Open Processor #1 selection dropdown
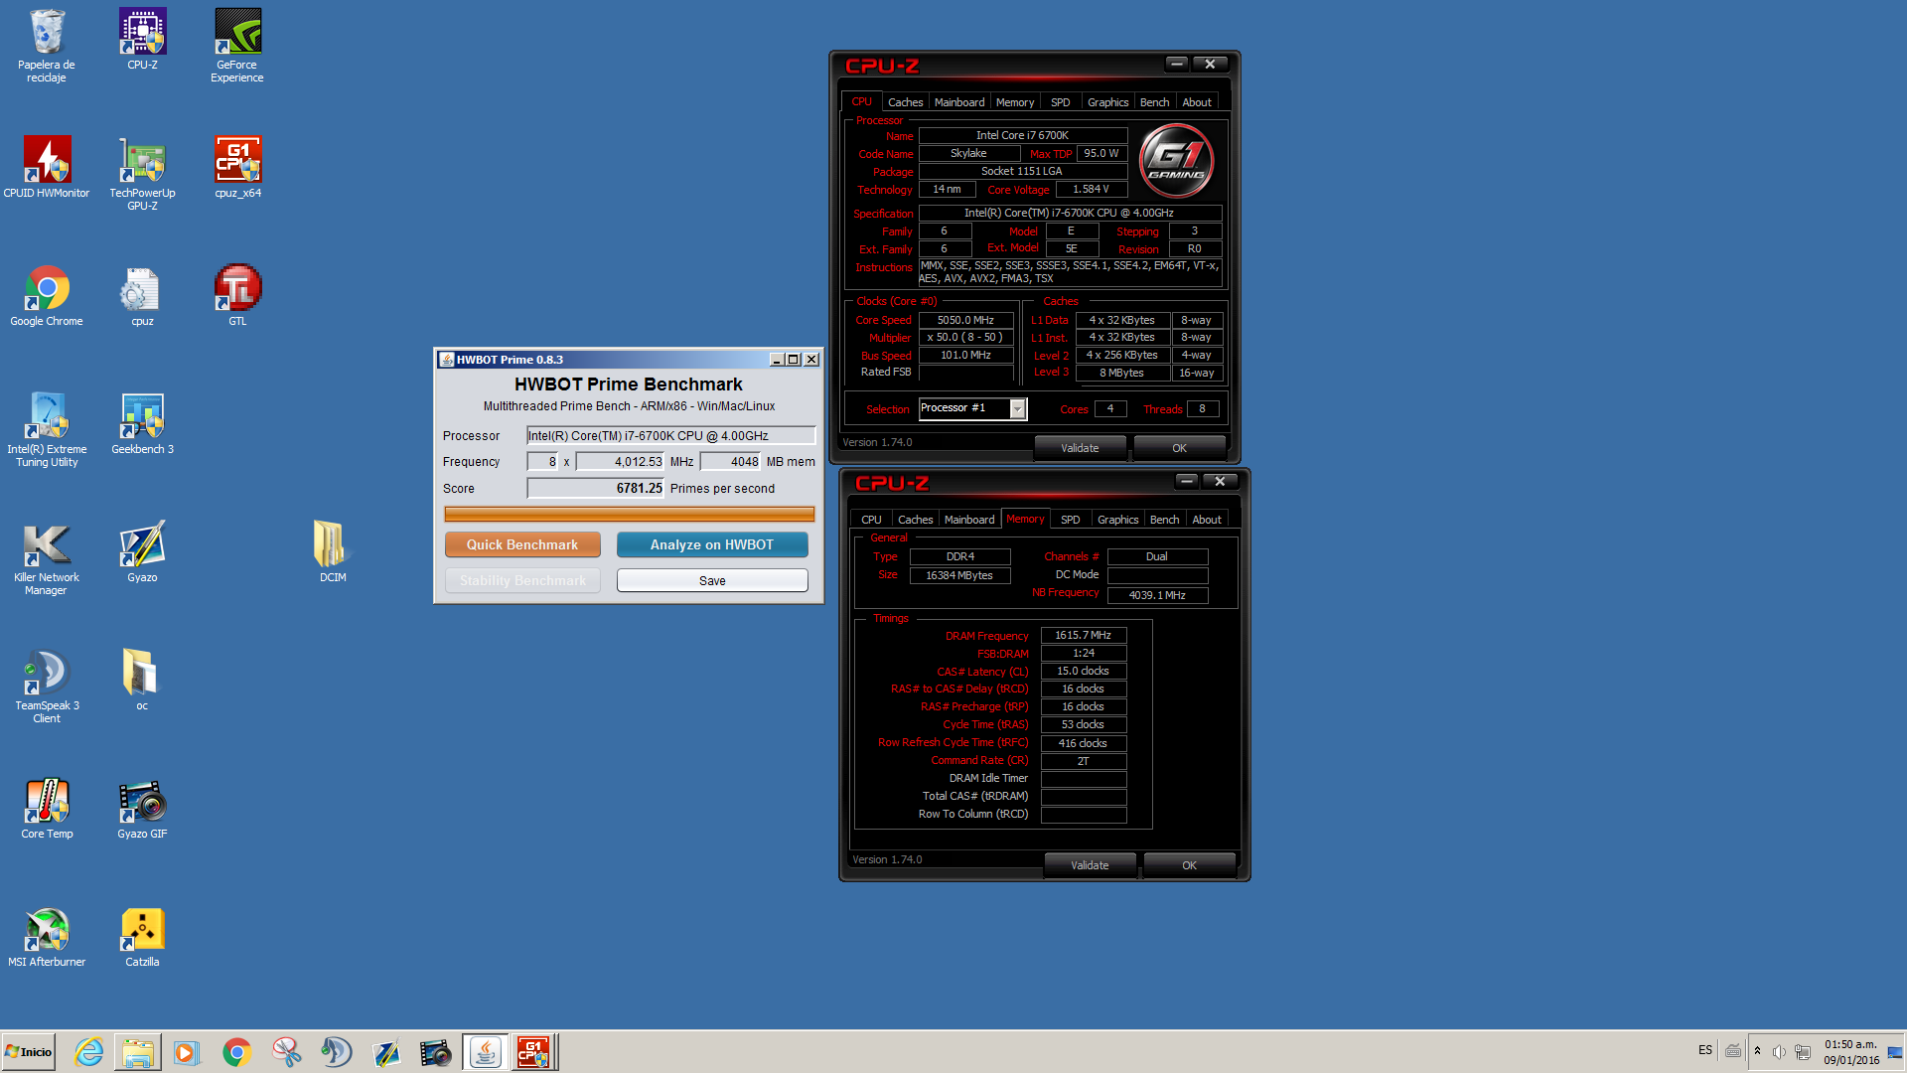This screenshot has width=1907, height=1073. 973,408
